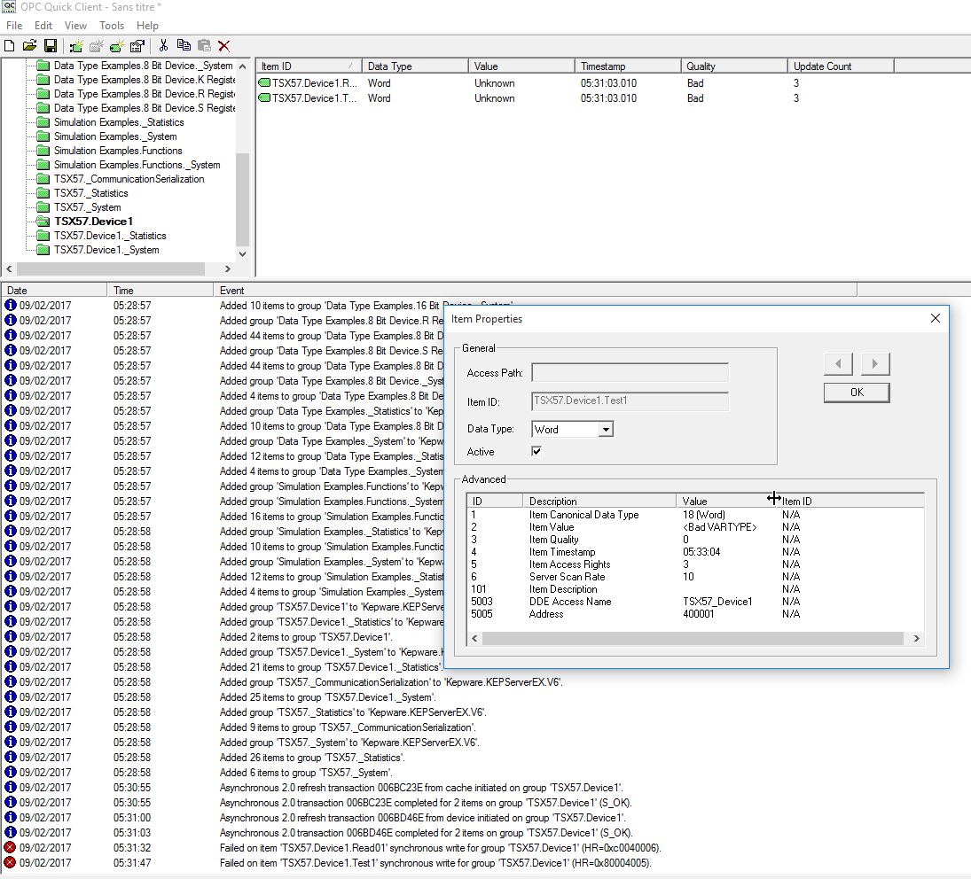Click the New Server Connection icon

coord(76,45)
